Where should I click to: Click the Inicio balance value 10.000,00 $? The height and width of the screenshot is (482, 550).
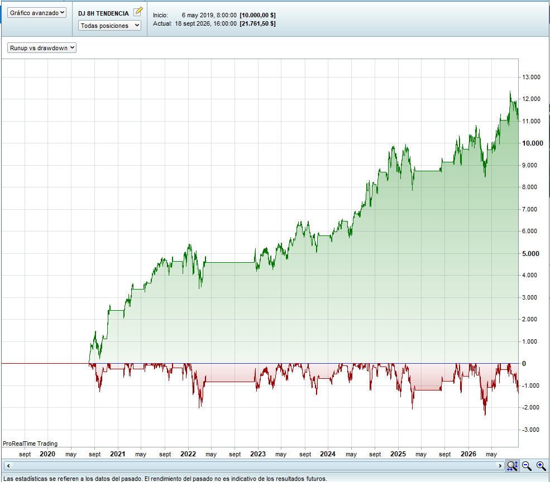(258, 15)
